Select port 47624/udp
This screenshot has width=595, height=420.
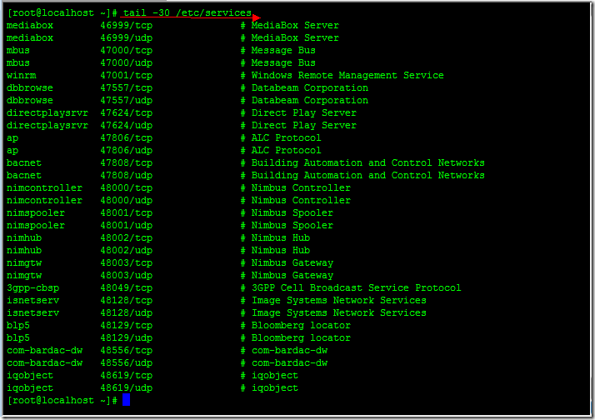(x=127, y=126)
